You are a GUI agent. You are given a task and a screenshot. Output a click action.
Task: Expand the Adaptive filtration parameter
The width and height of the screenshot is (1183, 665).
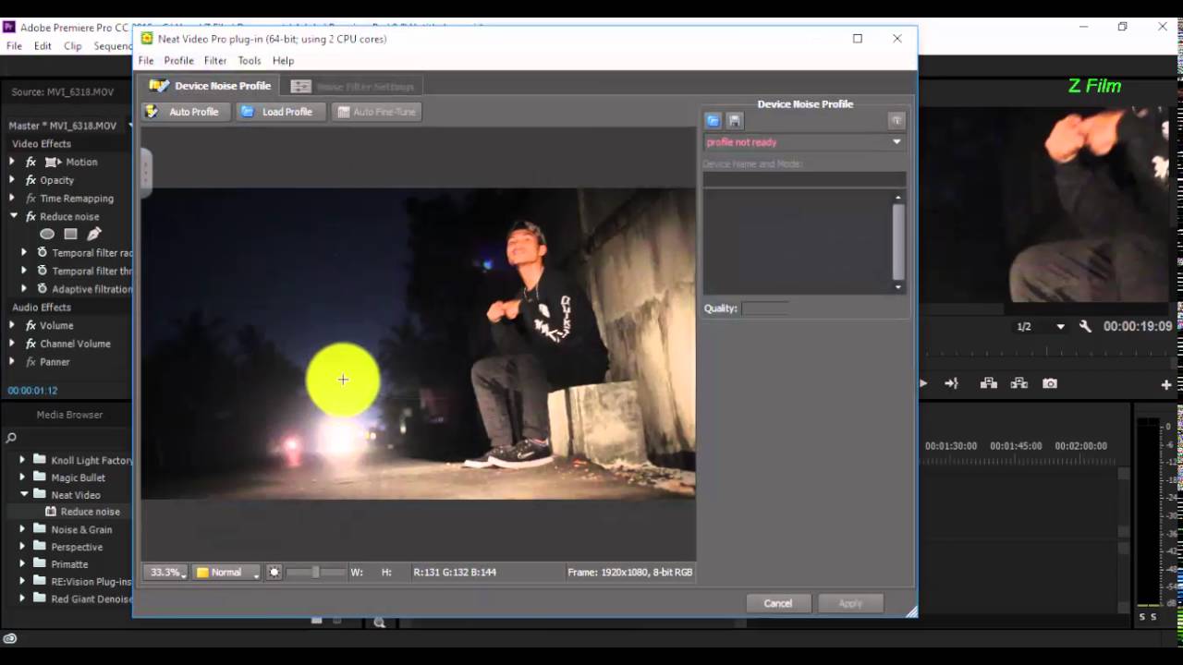[x=24, y=289]
